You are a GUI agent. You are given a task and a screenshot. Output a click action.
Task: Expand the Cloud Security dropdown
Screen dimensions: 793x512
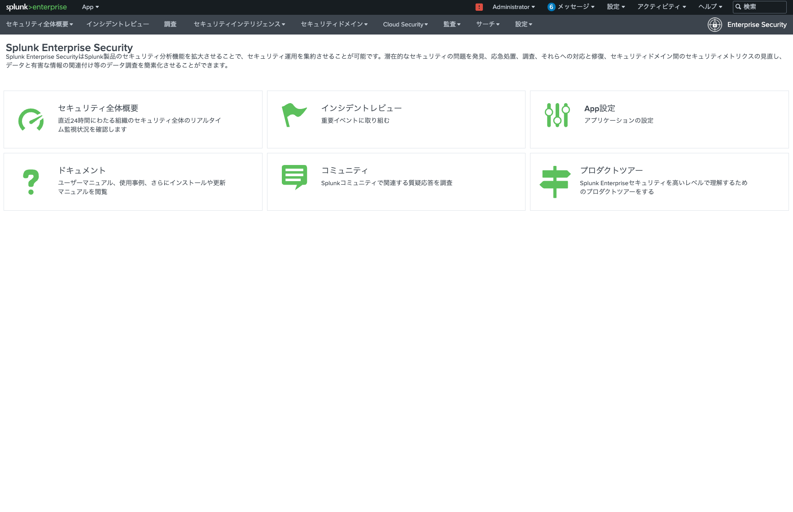[x=405, y=24]
